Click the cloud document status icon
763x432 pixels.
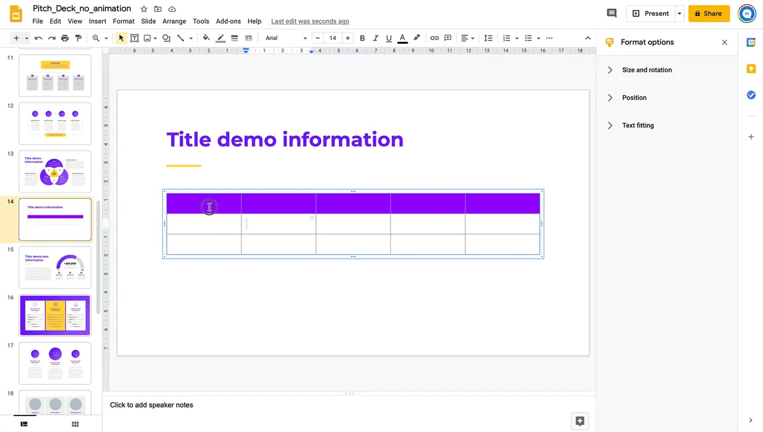click(172, 9)
